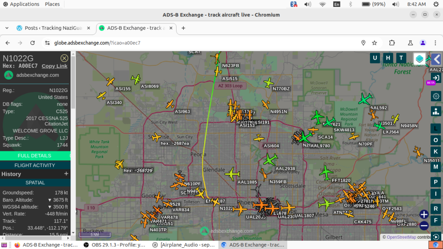443x249 pixels.
Task: Reload the current page
Action: tap(32, 43)
